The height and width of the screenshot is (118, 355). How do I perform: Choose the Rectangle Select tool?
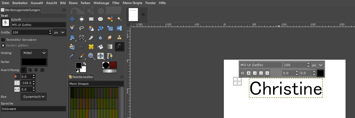tap(91, 19)
